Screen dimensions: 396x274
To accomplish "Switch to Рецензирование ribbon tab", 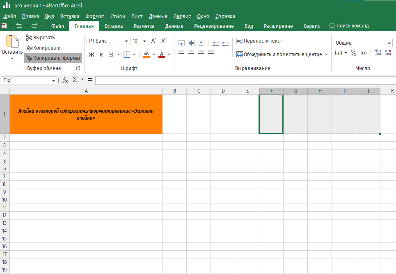I will click(x=214, y=26).
